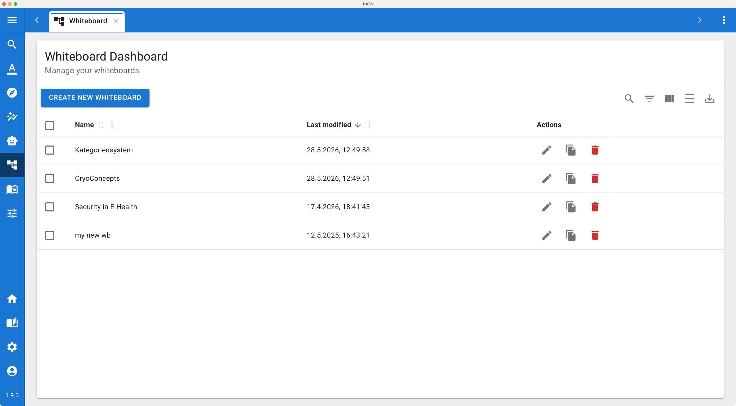Screen dimensions: 736x406
Task: Delete the my new wb whiteboard
Action: [595, 235]
